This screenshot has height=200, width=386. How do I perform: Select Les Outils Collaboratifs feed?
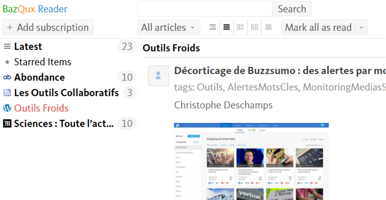pyautogui.click(x=66, y=93)
